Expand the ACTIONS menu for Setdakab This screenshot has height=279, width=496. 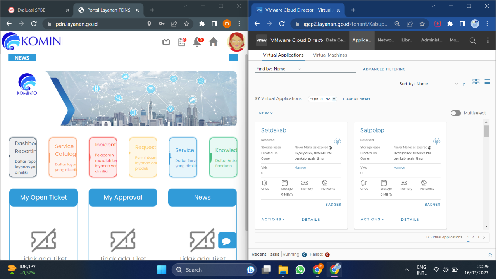[x=273, y=219]
